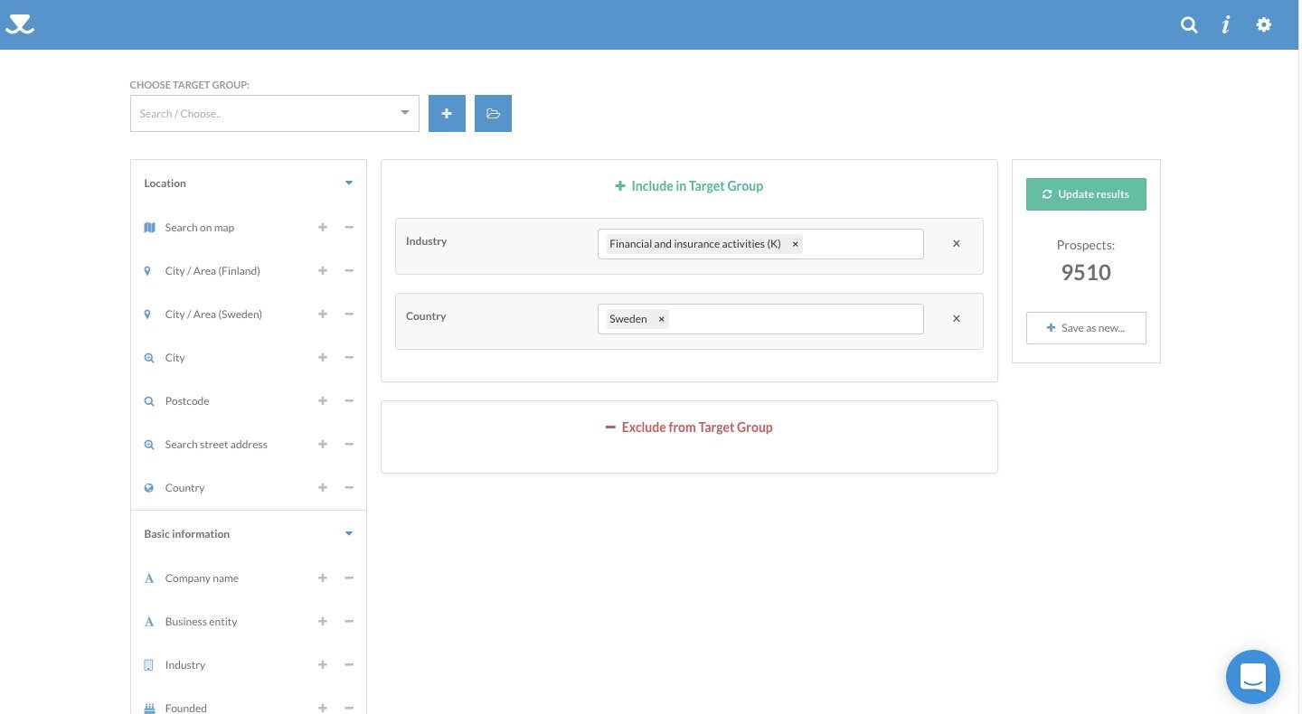
Task: Open settings gear in top bar
Action: (1264, 25)
